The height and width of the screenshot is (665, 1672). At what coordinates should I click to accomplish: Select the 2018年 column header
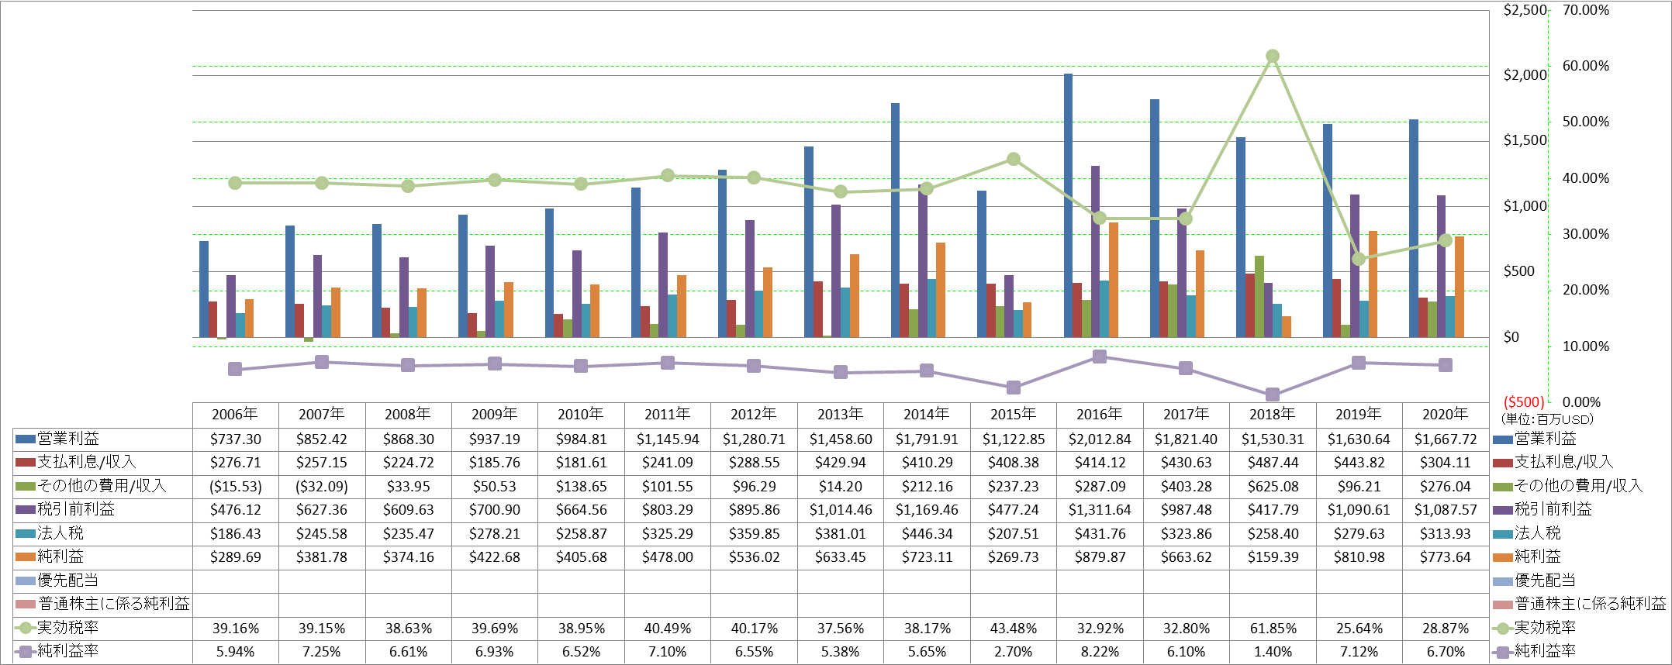click(x=1273, y=414)
